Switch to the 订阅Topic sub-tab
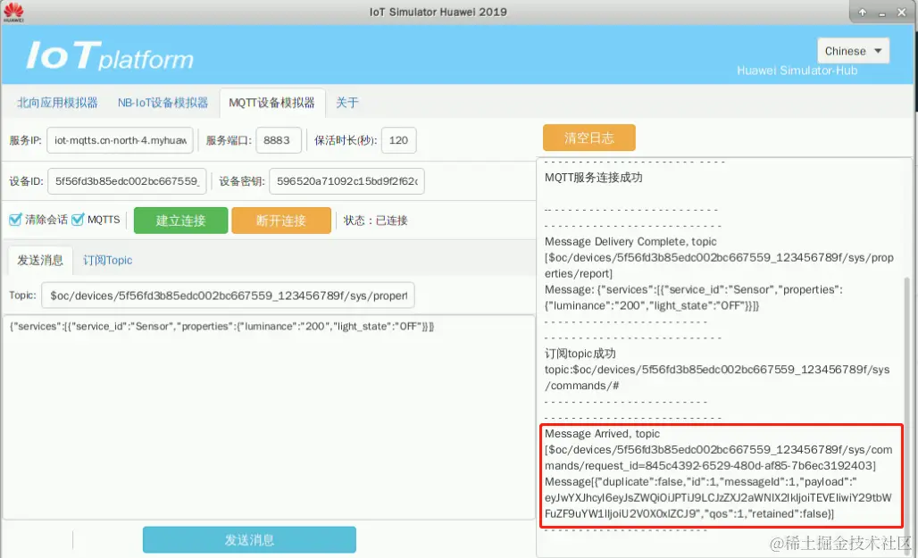This screenshot has width=918, height=558. tap(108, 260)
